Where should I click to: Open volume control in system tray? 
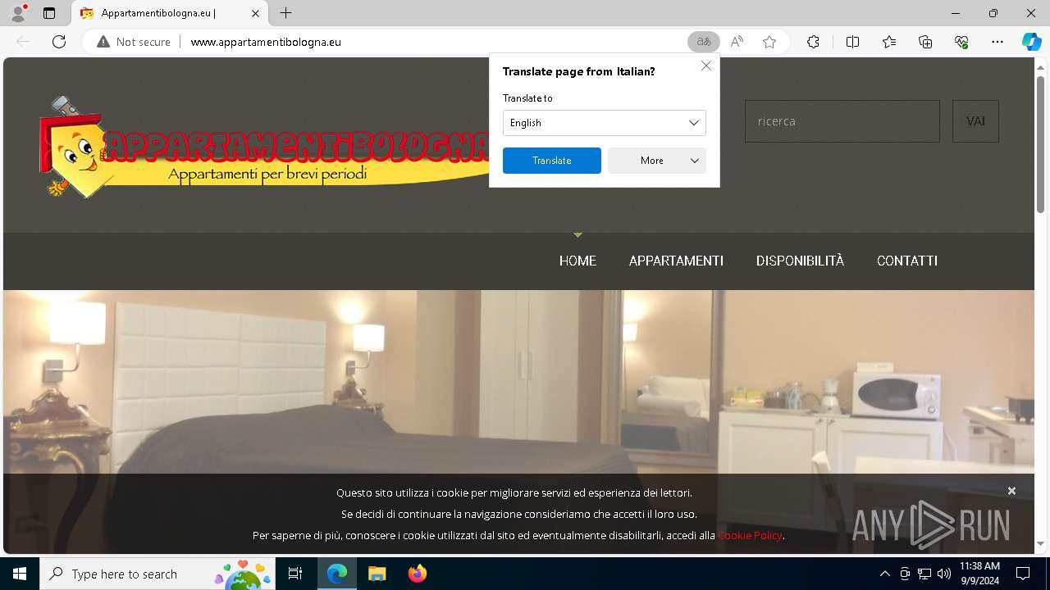point(943,574)
